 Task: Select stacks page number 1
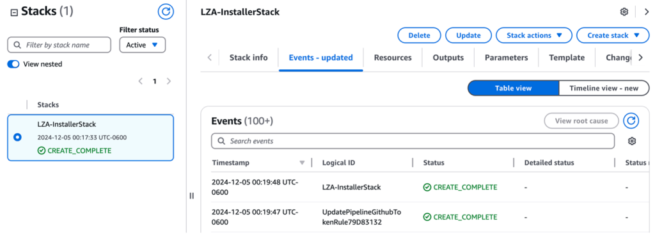pyautogui.click(x=155, y=81)
